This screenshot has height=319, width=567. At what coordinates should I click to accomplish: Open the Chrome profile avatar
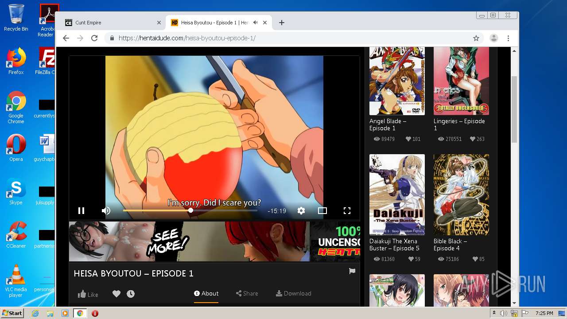493,38
